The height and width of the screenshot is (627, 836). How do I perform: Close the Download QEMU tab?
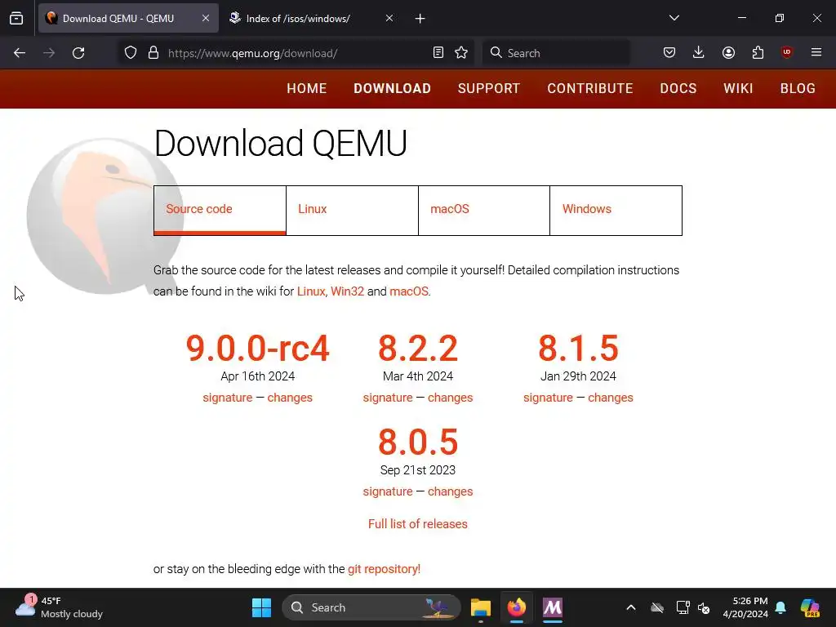click(x=206, y=18)
